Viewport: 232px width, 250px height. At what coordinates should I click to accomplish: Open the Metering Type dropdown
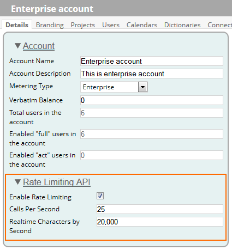point(114,87)
